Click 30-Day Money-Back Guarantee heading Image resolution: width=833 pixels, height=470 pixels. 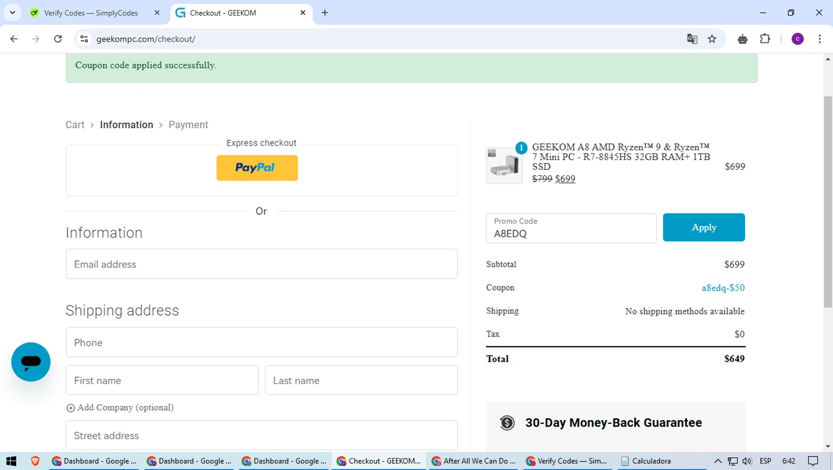coord(614,423)
